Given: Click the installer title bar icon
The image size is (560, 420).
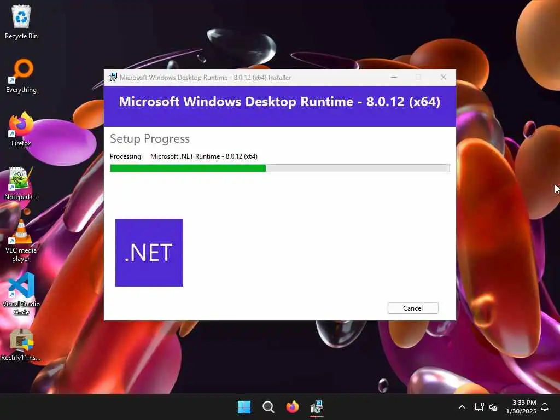Looking at the screenshot, I should (113, 78).
